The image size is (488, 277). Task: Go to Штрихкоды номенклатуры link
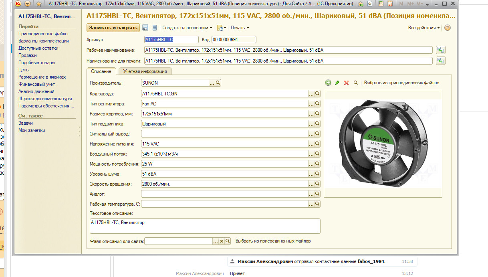click(x=45, y=99)
